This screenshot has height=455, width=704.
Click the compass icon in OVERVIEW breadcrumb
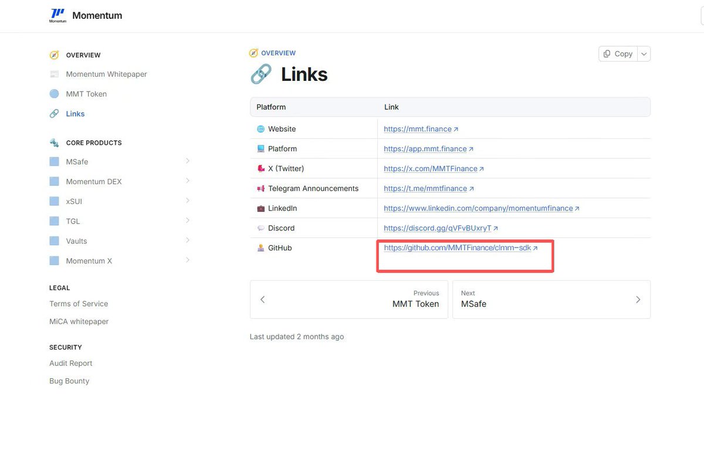pos(253,53)
